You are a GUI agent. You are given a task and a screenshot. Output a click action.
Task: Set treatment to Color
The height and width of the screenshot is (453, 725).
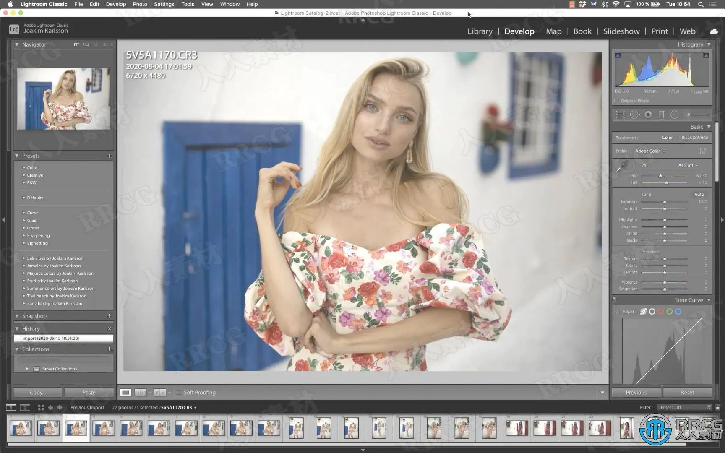coord(667,138)
